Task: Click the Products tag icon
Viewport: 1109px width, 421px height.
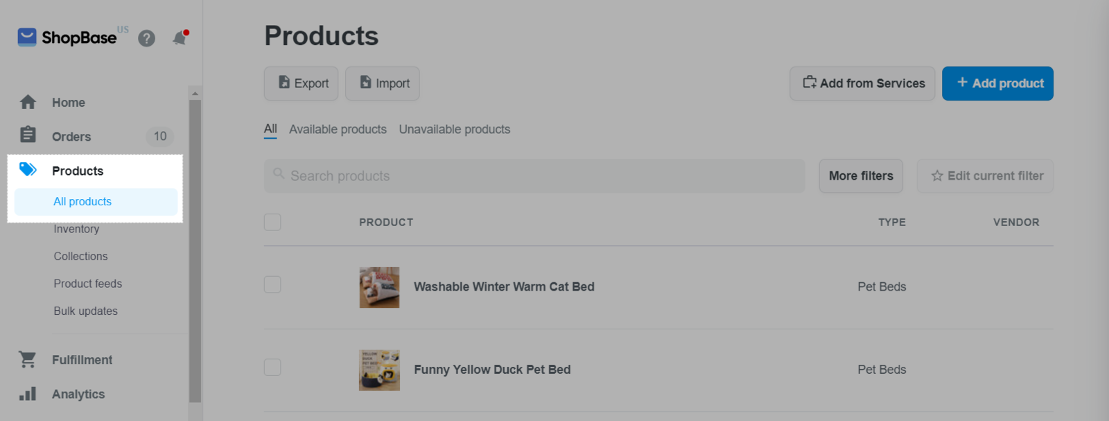Action: pos(28,169)
